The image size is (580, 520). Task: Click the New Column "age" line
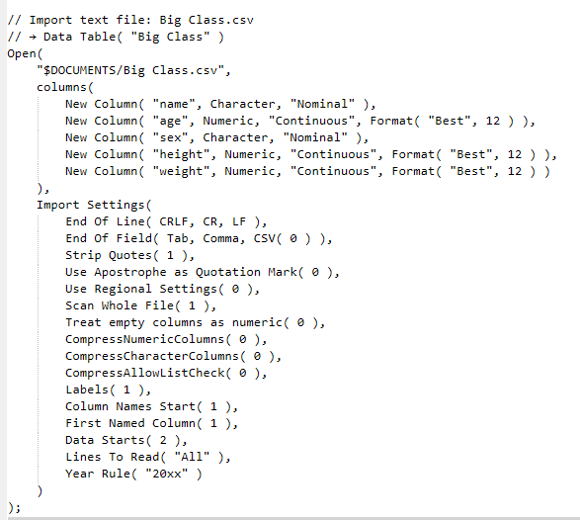pyautogui.click(x=300, y=121)
